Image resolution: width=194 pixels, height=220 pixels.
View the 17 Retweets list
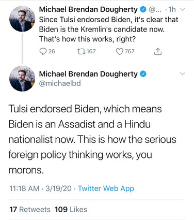(30, 210)
